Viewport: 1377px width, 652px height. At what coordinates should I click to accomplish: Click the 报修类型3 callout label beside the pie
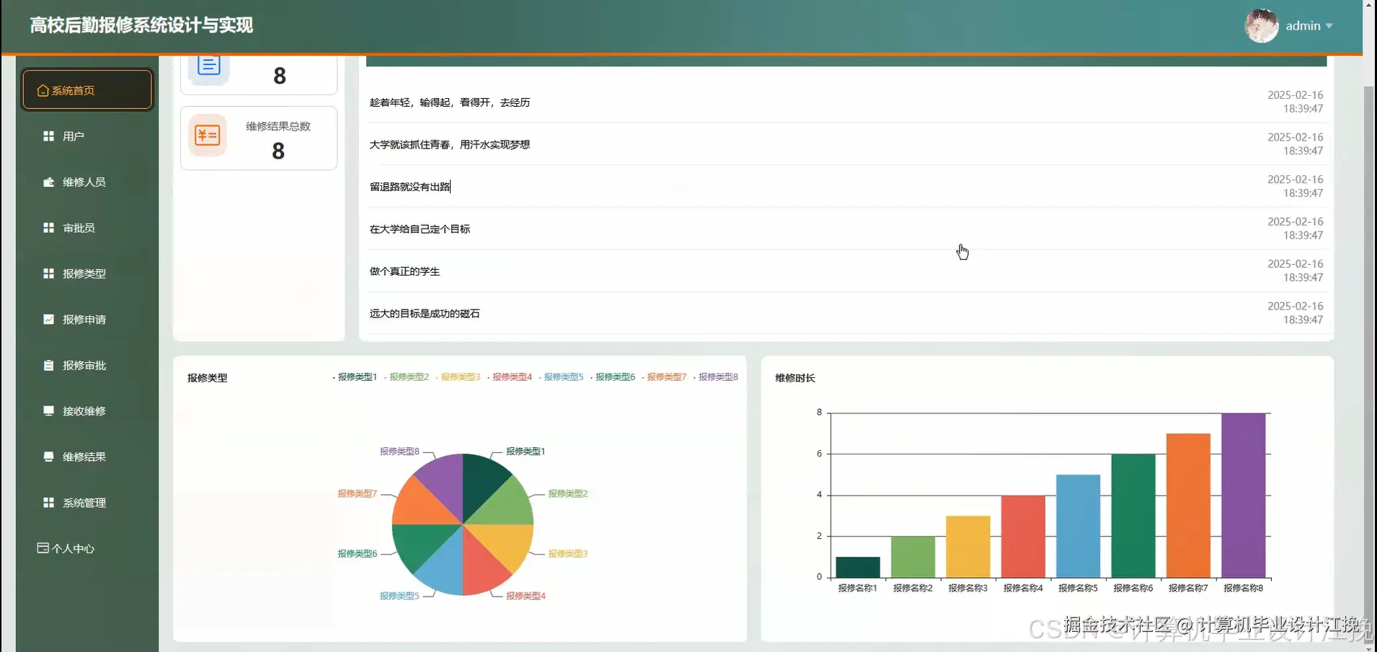pyautogui.click(x=568, y=554)
